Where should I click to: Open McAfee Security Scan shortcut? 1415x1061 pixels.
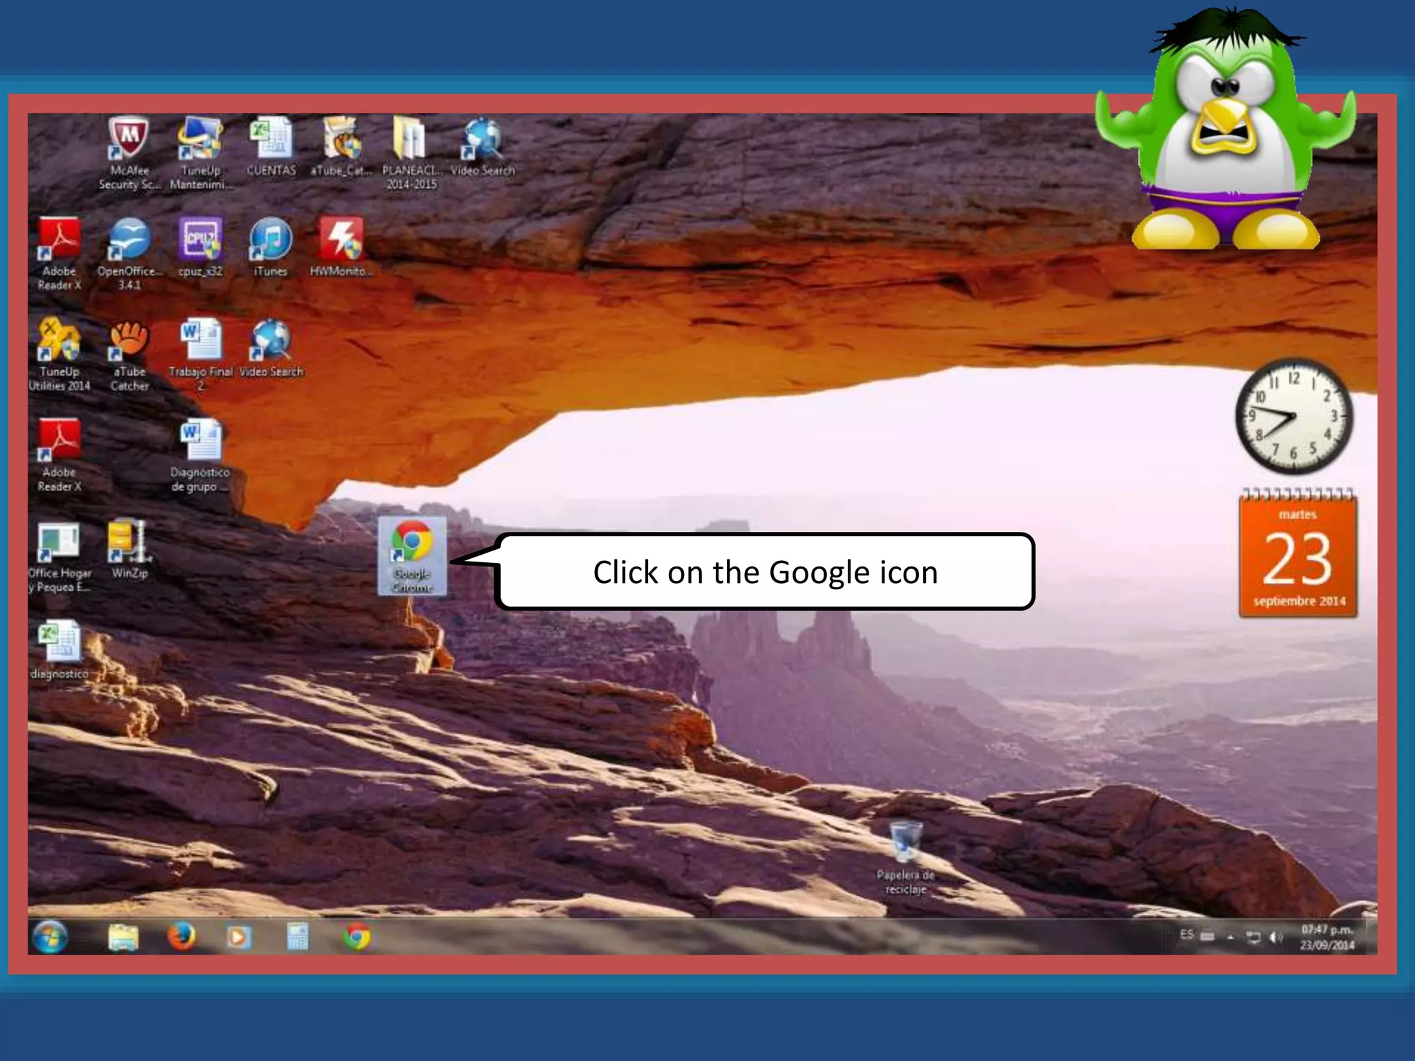tap(129, 138)
